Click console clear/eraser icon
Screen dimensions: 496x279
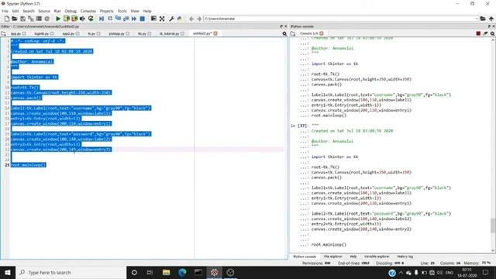tap(485, 33)
